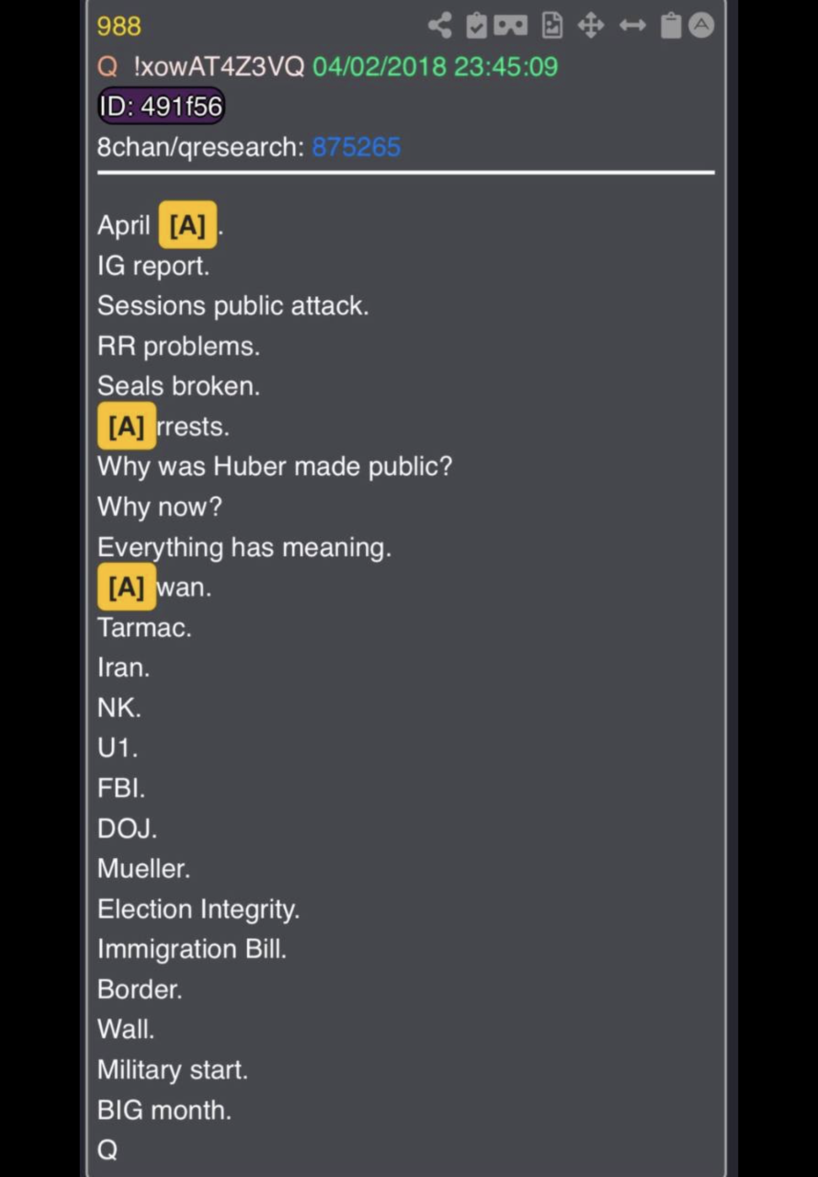Image resolution: width=818 pixels, height=1177 pixels.
Task: Click the four-way move arrows icon
Action: pyautogui.click(x=591, y=25)
